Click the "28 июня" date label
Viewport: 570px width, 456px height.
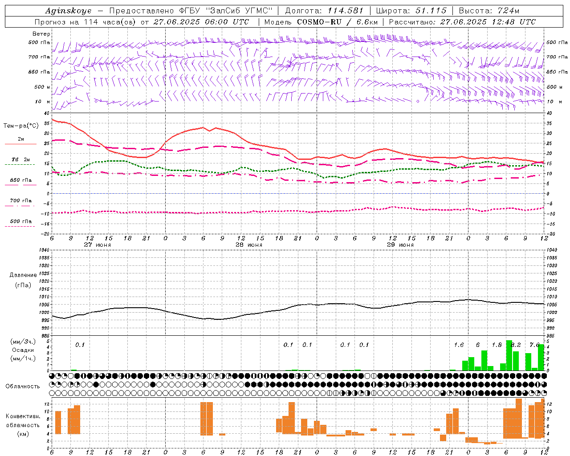[249, 245]
